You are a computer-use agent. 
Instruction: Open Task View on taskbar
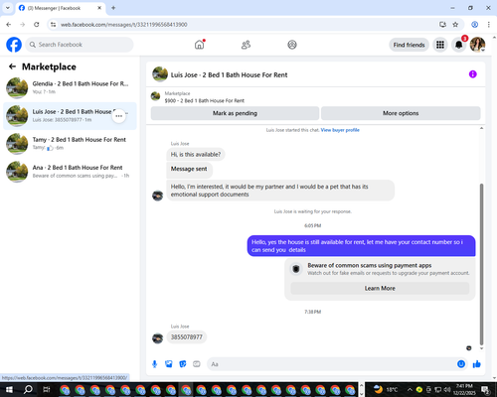click(x=47, y=389)
